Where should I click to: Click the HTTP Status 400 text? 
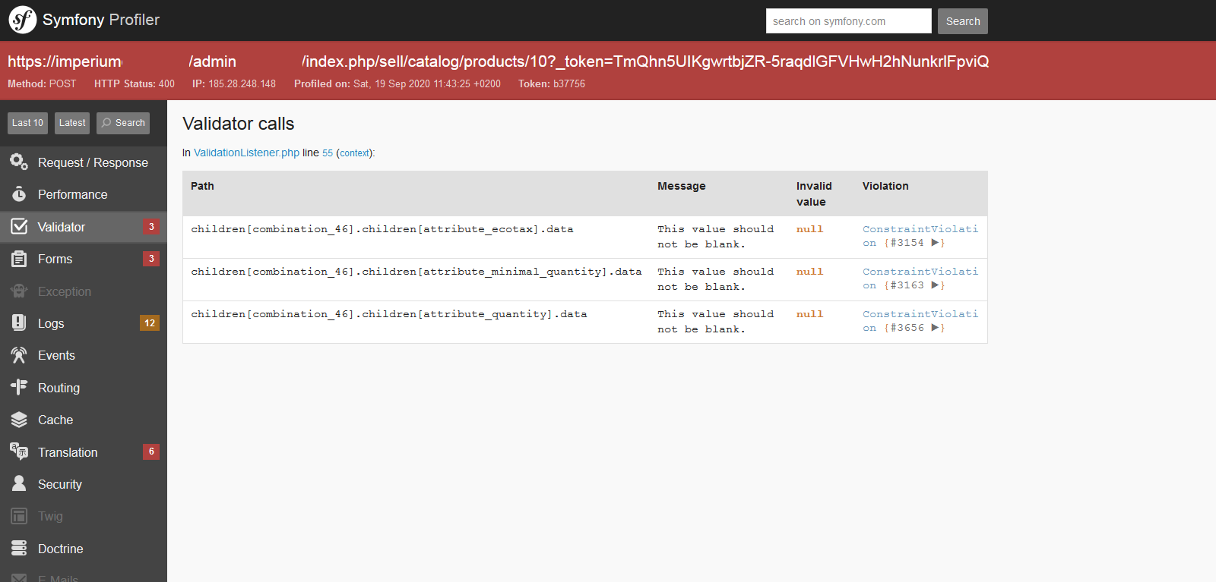pos(135,83)
